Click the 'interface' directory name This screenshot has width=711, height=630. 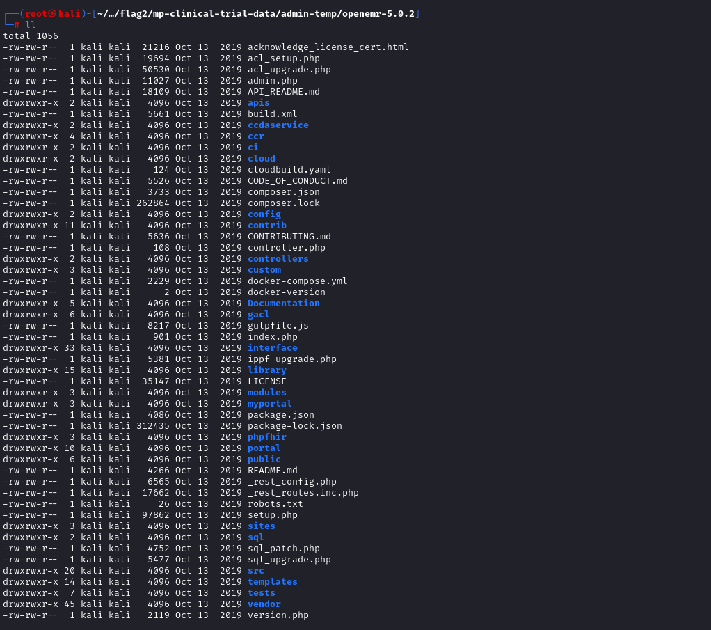[272, 348]
